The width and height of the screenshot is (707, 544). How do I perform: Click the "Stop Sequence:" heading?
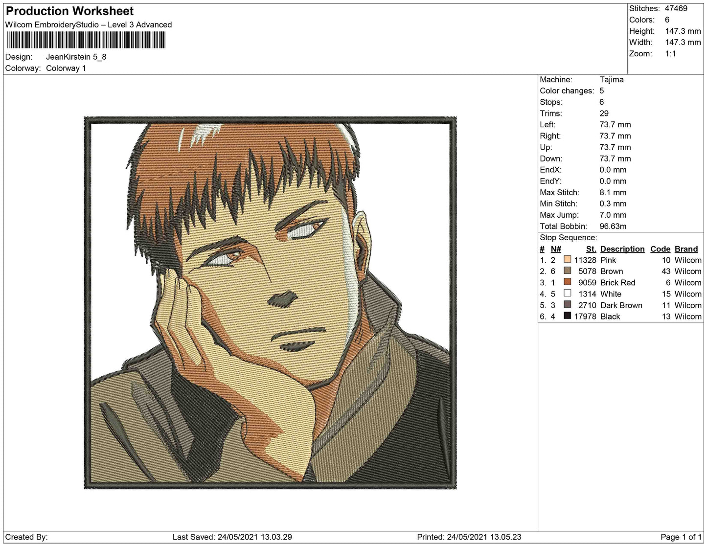tap(569, 238)
